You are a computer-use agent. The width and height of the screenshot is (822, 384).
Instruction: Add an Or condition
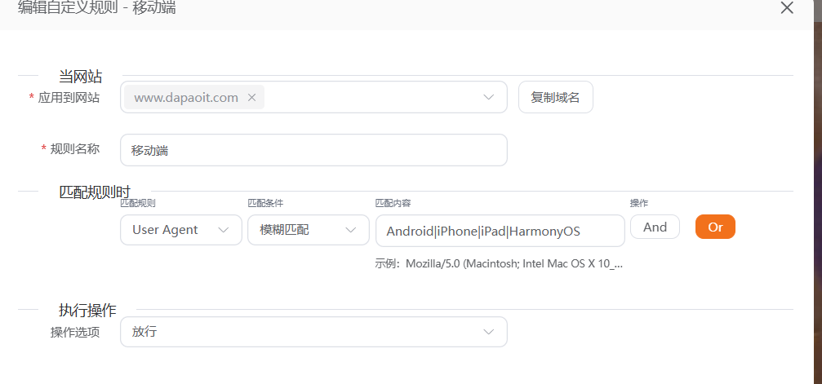(x=715, y=227)
